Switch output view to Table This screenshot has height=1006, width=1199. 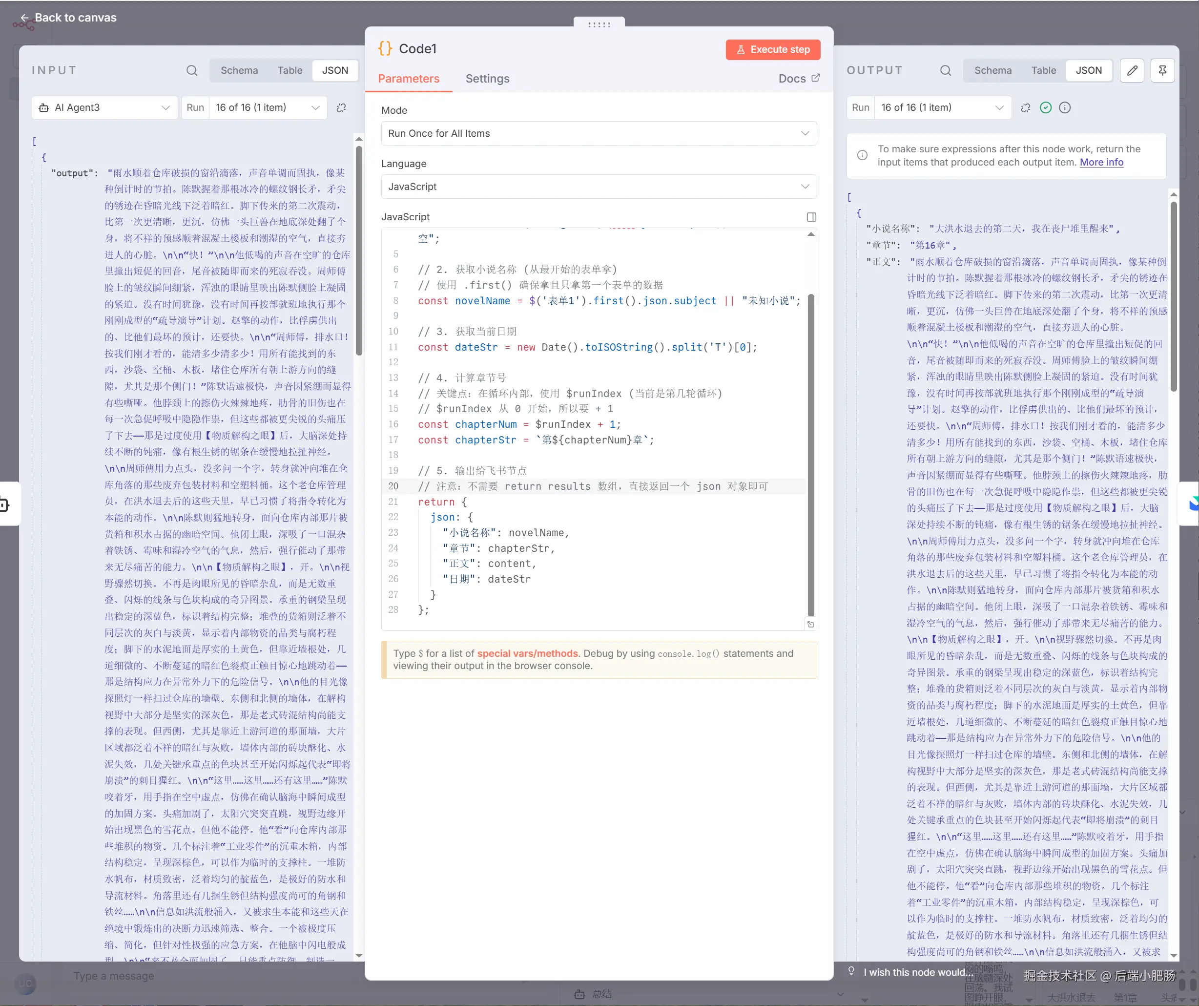(x=1043, y=70)
